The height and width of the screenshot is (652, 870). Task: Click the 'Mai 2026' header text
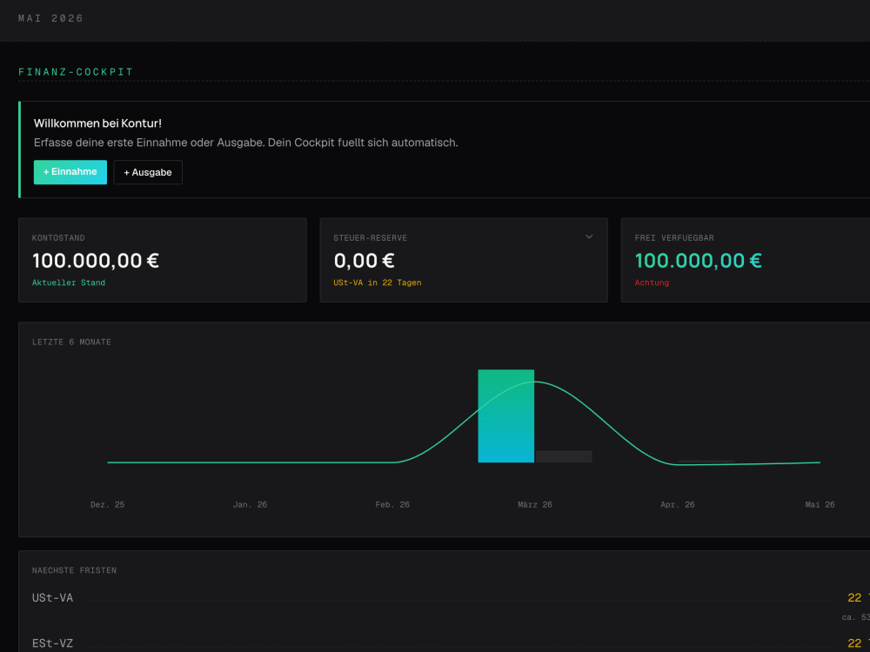tap(50, 18)
